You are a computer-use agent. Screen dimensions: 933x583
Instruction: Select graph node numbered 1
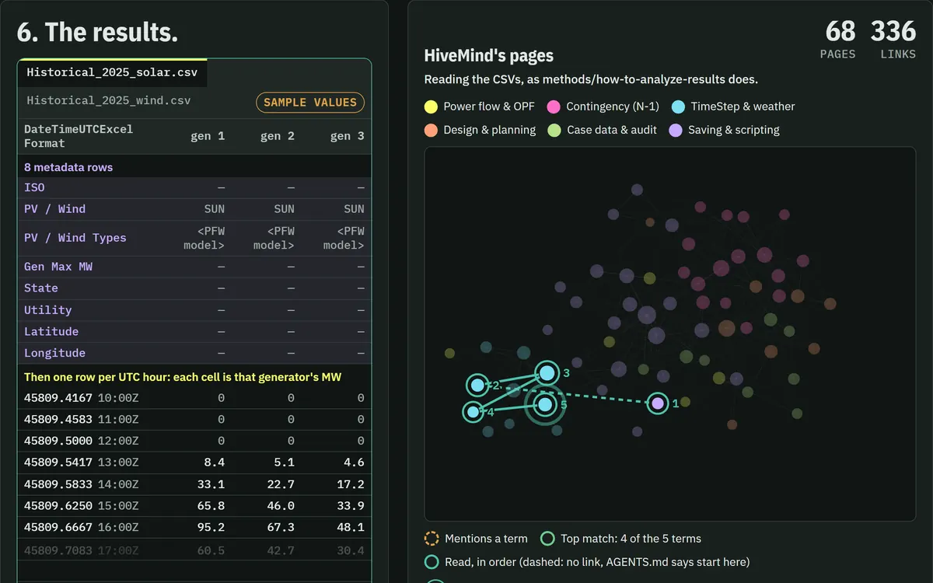click(x=658, y=403)
